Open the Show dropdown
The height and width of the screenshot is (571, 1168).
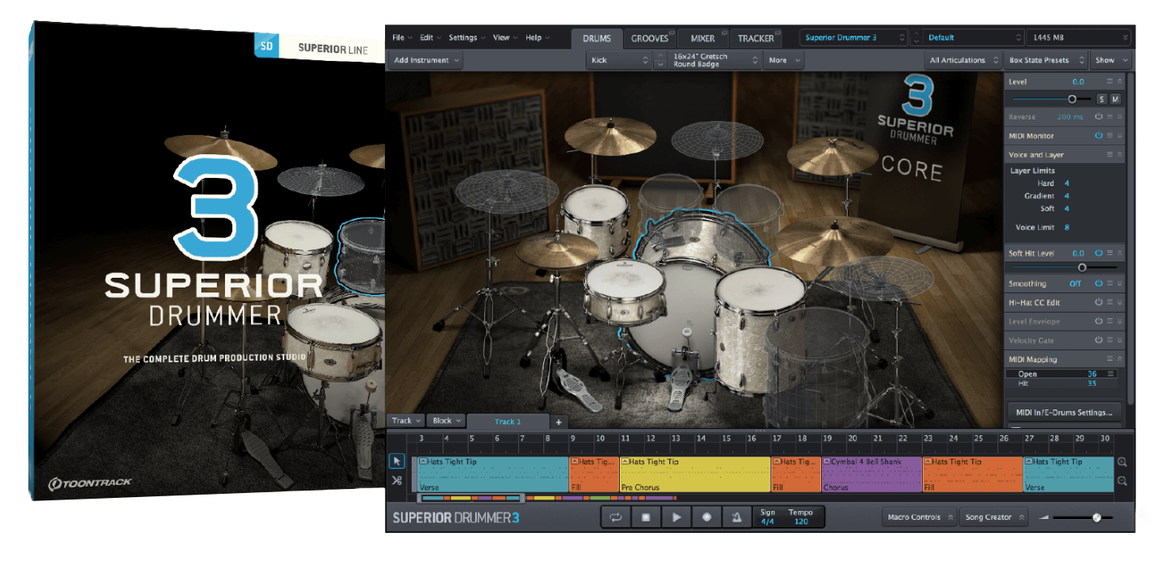(1110, 60)
